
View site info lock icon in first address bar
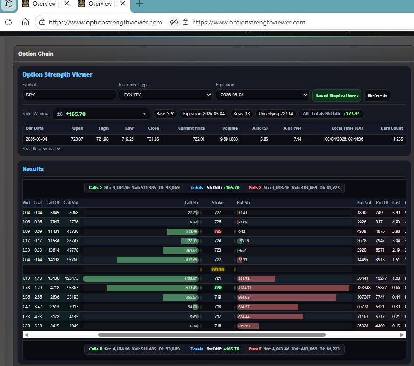(42, 22)
